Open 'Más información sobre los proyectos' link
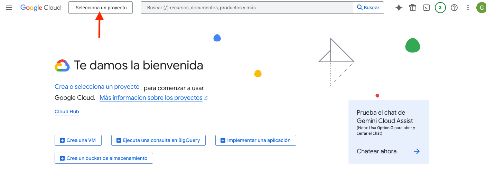The width and height of the screenshot is (486, 172). click(x=151, y=98)
